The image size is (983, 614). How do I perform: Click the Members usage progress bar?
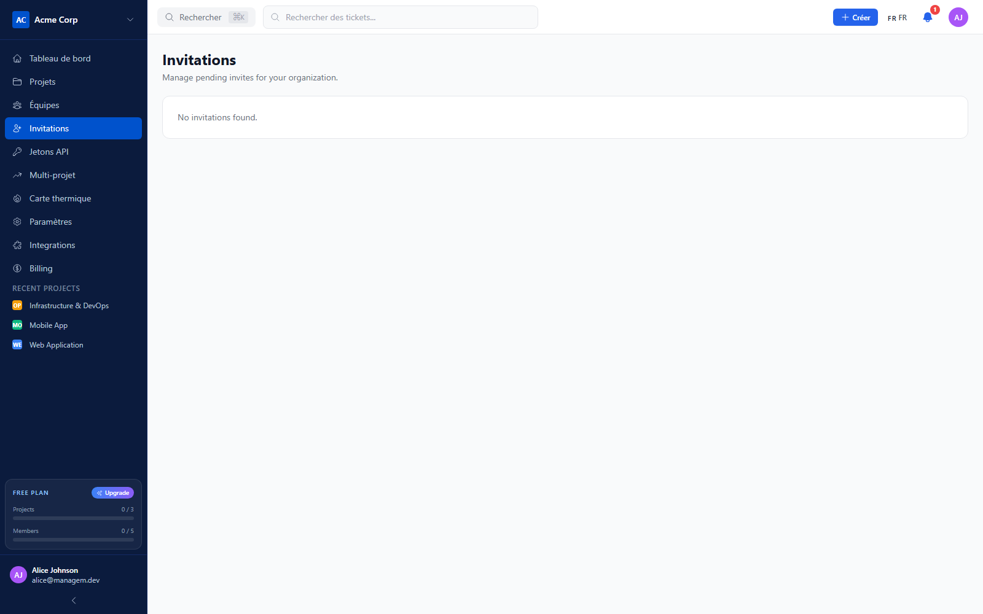point(73,540)
